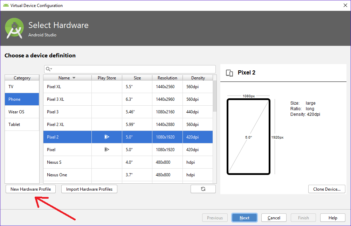Click the Android Studio logo in header
The height and width of the screenshot is (226, 351).
pyautogui.click(x=14, y=28)
